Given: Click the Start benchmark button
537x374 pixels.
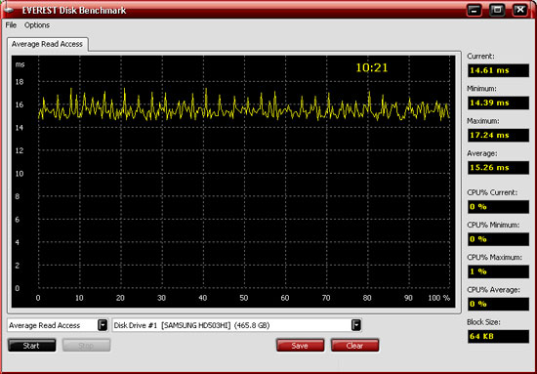Looking at the screenshot, I should point(31,346).
